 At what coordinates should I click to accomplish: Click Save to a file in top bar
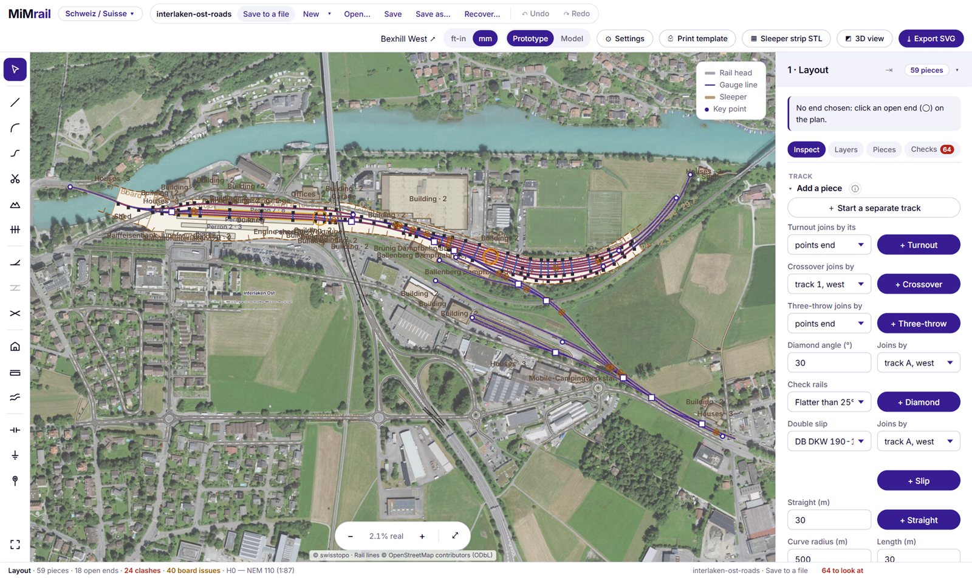tap(266, 14)
